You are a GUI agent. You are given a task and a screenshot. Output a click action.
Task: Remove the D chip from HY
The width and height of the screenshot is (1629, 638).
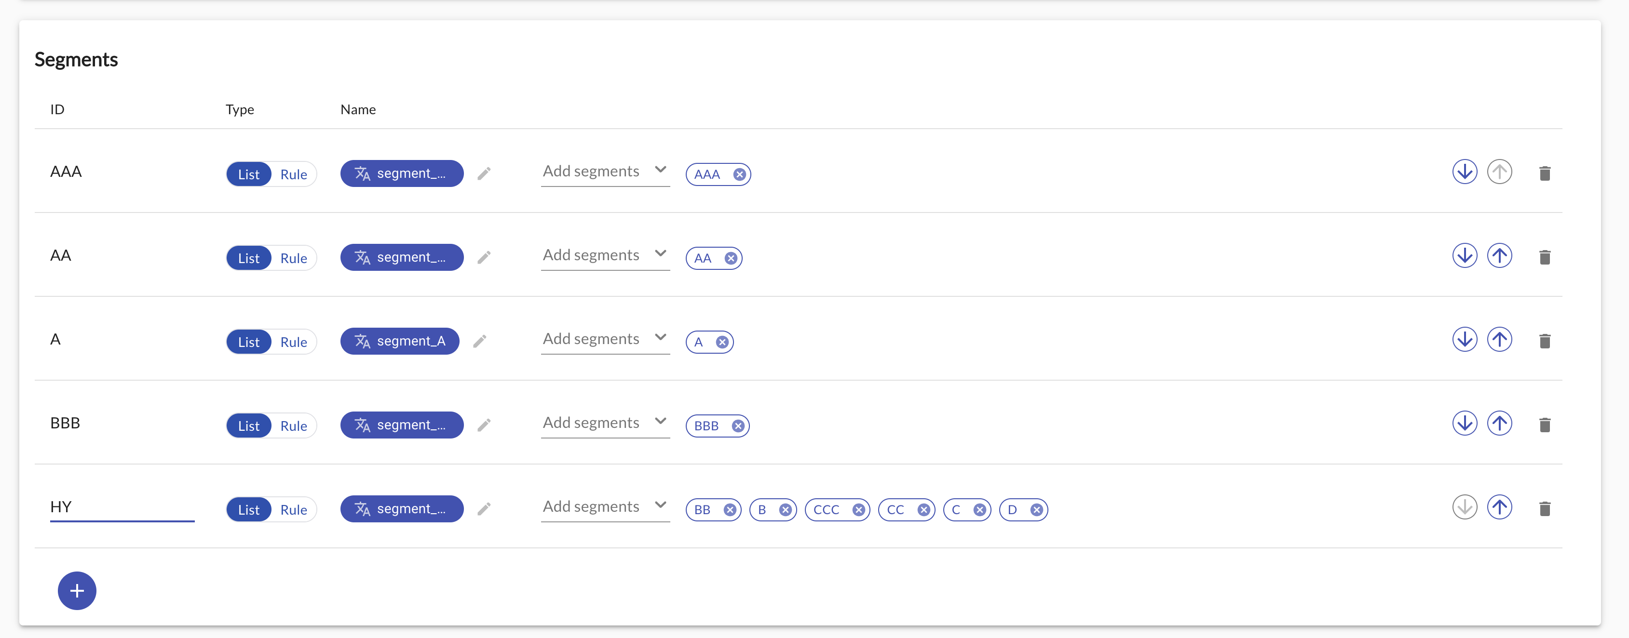1036,510
